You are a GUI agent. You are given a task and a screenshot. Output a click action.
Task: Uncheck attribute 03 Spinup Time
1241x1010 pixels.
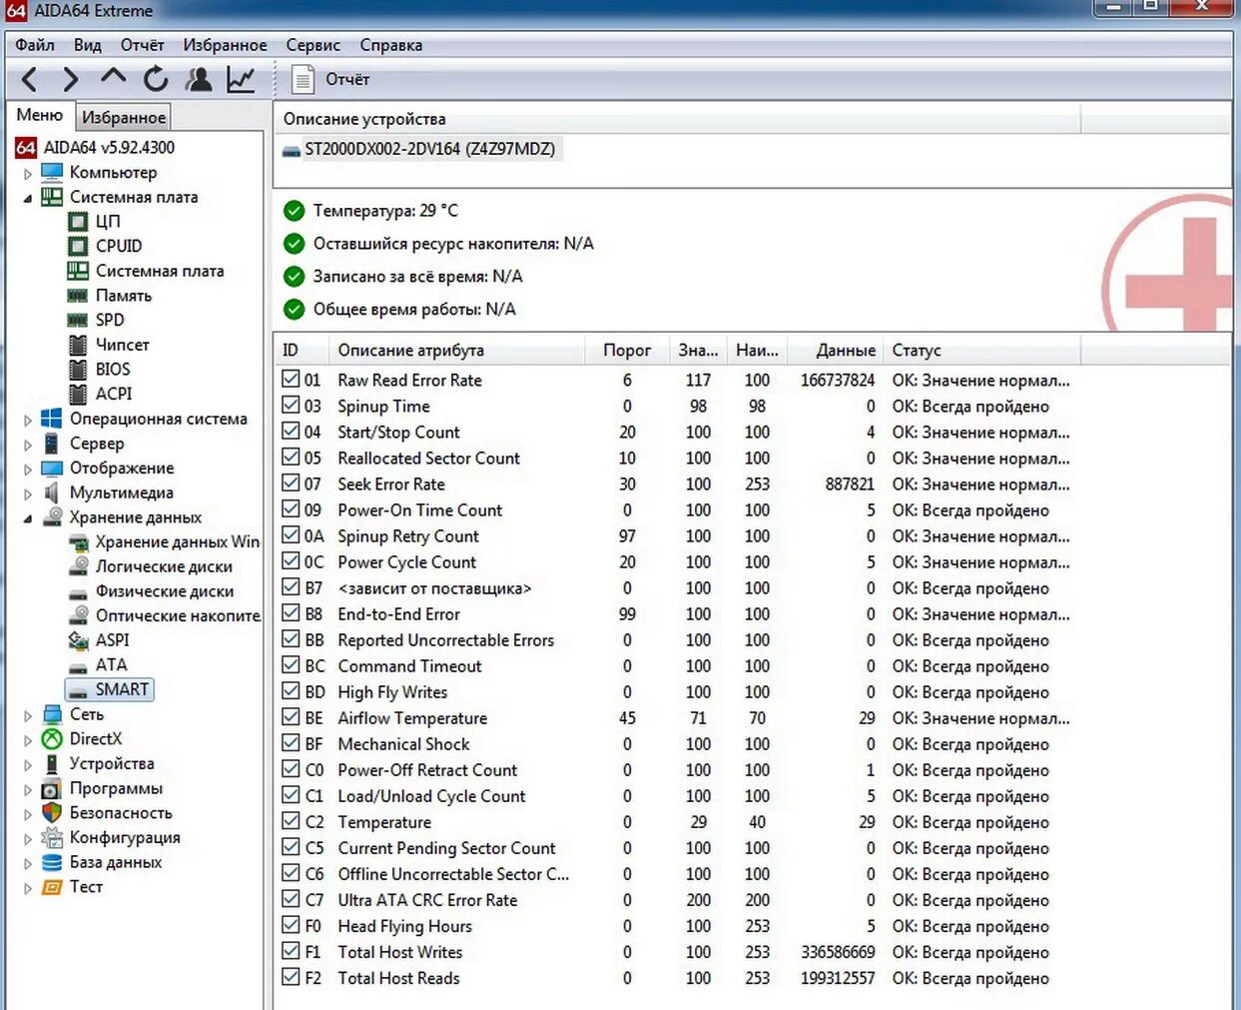click(291, 405)
